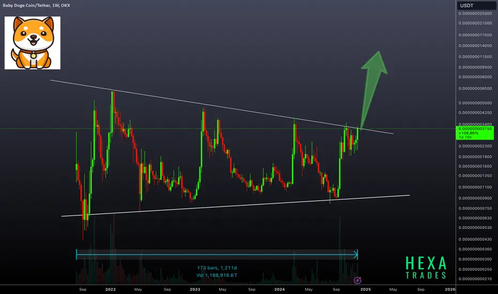Click the 0.000000000750 price axis label
The height and width of the screenshot is (294, 498).
tap(475, 208)
